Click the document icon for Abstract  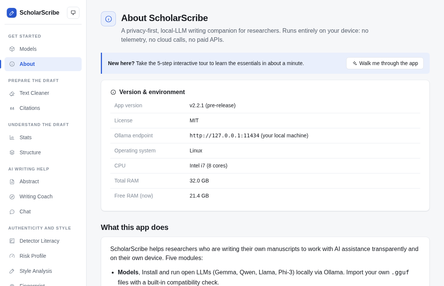point(12,181)
